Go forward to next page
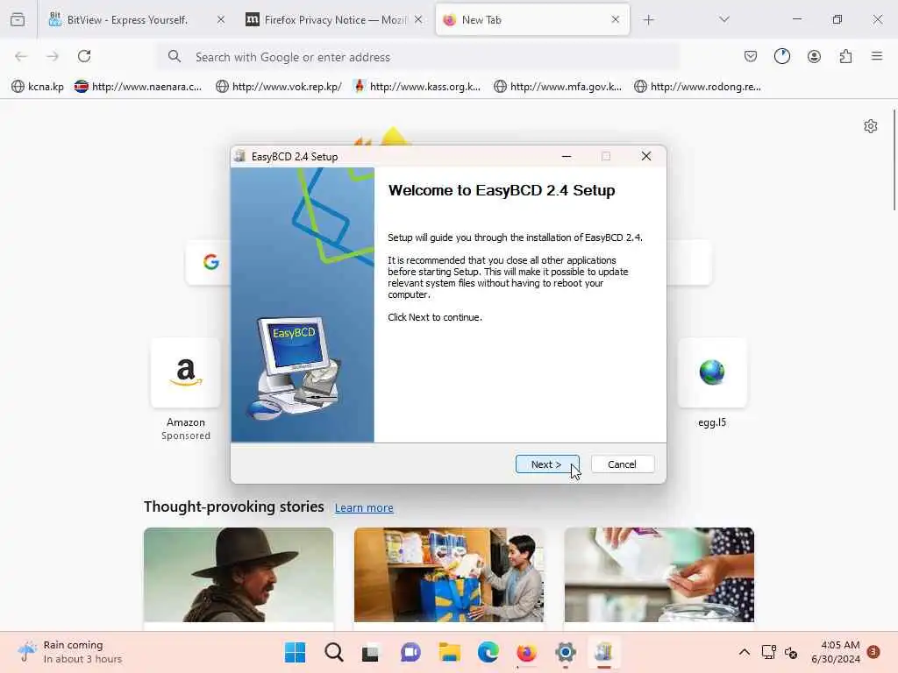The height and width of the screenshot is (673, 898). tap(53, 56)
